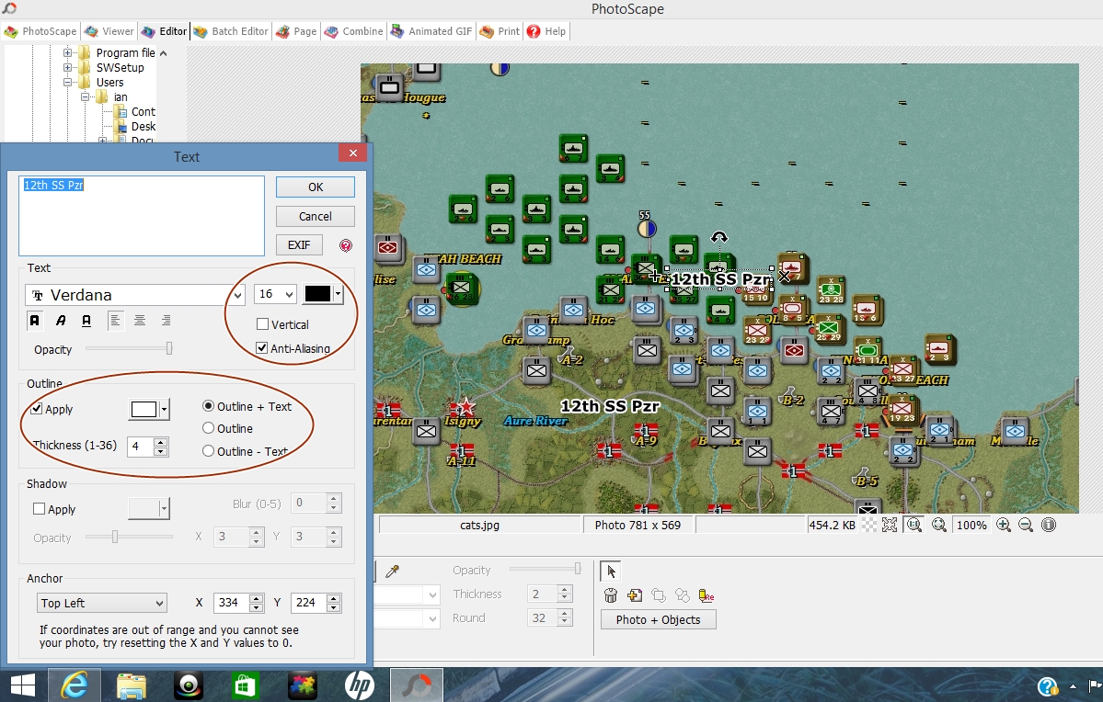Select the 'Outline' only radio option
Viewport: 1103px width, 702px height.
coord(208,428)
